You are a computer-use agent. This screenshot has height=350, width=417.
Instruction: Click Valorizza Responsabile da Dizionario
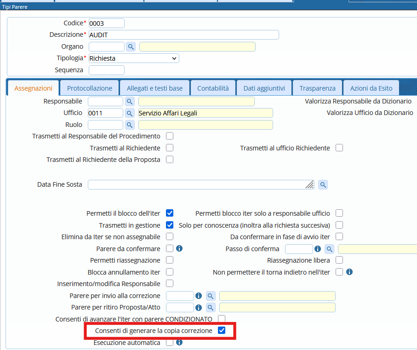tap(358, 101)
